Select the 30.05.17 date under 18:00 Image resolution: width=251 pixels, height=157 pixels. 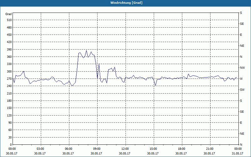click(x=181, y=153)
